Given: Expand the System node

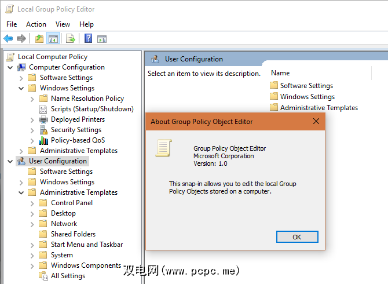Looking at the screenshot, I should coord(32,255).
